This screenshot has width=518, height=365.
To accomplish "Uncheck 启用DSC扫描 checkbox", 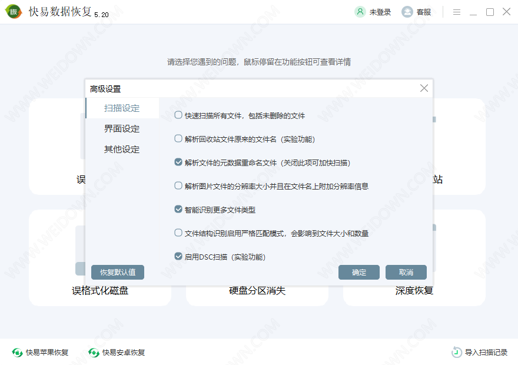I will tap(178, 256).
